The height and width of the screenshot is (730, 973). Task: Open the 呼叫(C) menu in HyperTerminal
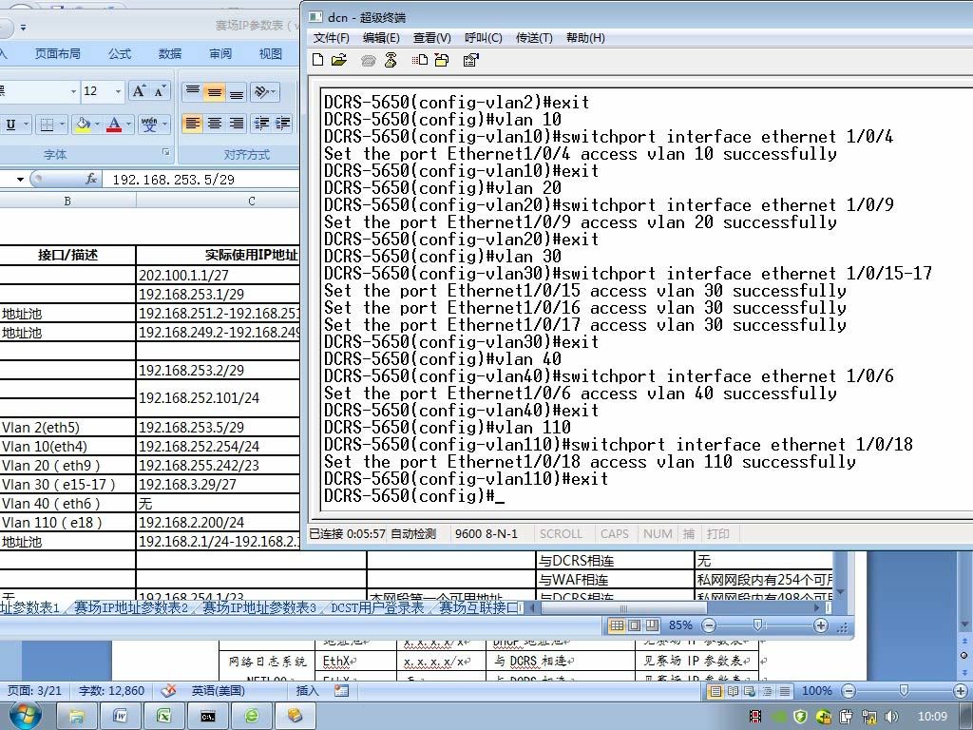click(x=484, y=38)
